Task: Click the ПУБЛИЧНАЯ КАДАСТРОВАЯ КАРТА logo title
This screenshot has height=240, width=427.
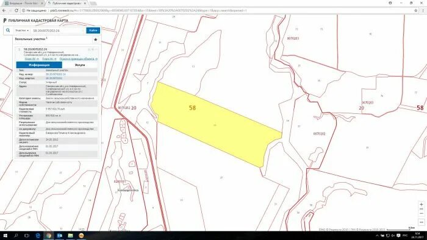Action: click(35, 21)
